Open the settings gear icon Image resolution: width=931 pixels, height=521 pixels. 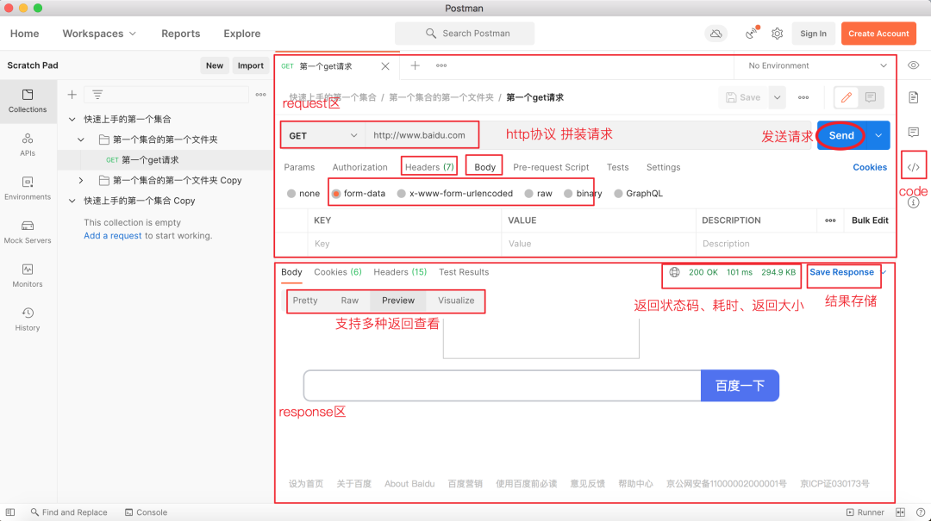click(x=778, y=34)
